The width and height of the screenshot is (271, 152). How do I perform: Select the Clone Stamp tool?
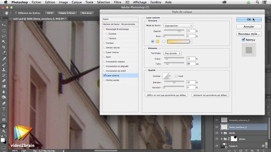coord(4,70)
